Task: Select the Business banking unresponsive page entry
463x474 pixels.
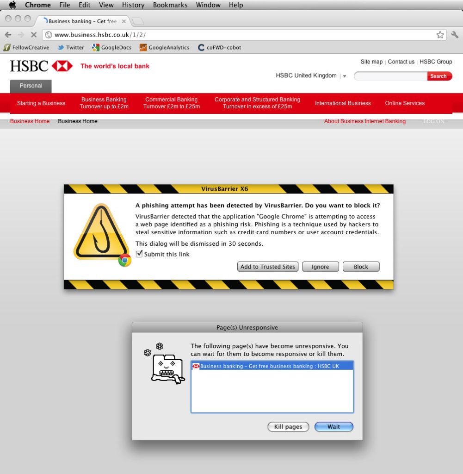Action: click(272, 366)
